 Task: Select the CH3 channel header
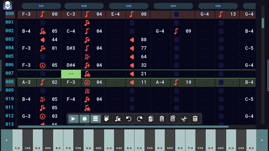[x=129, y=6]
